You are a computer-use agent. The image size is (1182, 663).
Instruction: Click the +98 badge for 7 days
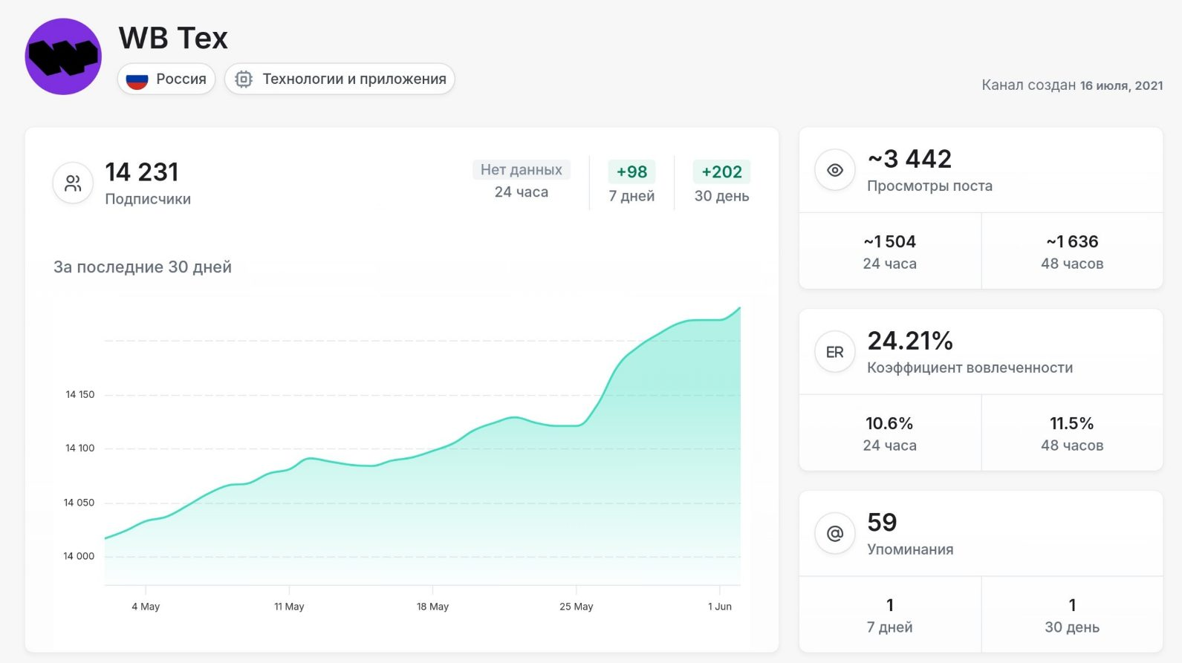coord(631,172)
